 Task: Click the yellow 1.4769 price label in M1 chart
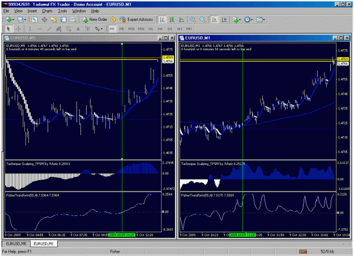(343, 59)
